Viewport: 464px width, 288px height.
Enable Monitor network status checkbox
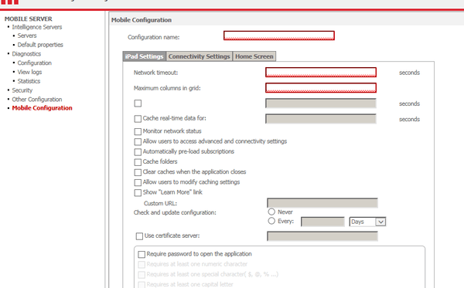(x=138, y=131)
